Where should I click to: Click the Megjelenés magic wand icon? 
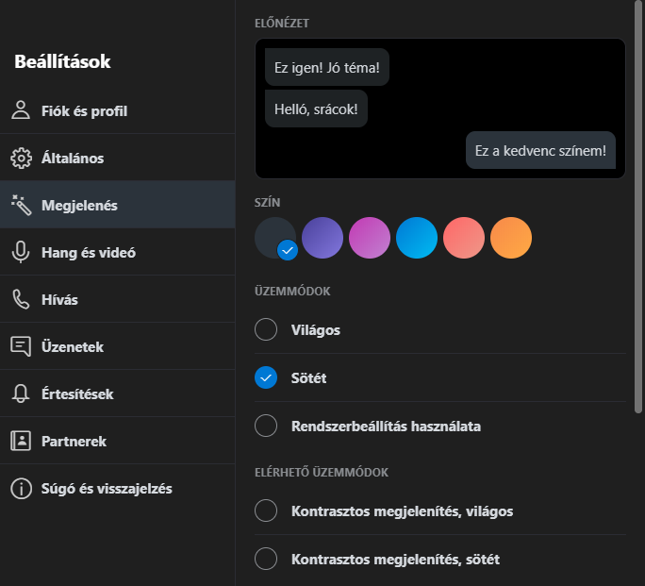(21, 205)
